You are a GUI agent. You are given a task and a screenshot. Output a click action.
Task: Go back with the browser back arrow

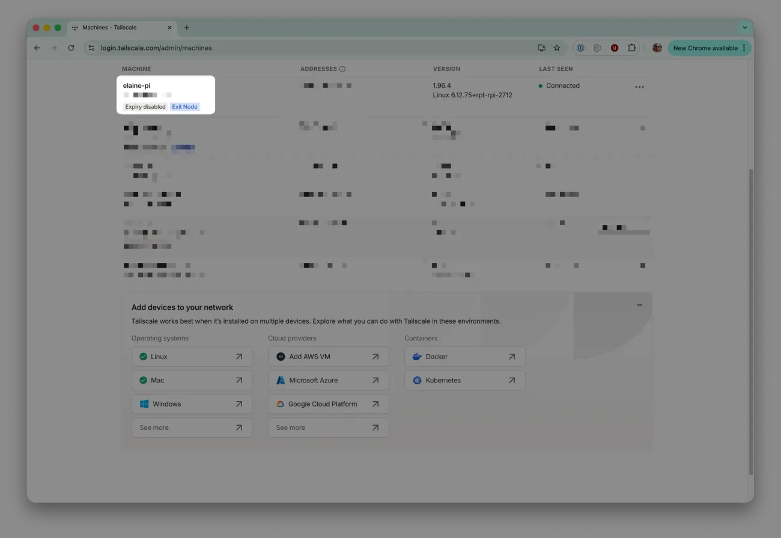(x=37, y=48)
